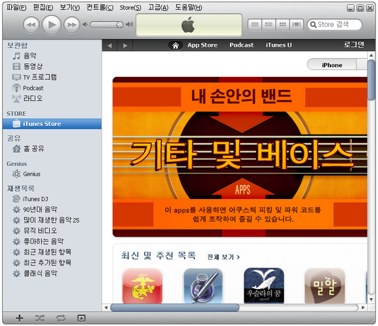
Task: Open 파일(F) menu
Action: (x=16, y=7)
